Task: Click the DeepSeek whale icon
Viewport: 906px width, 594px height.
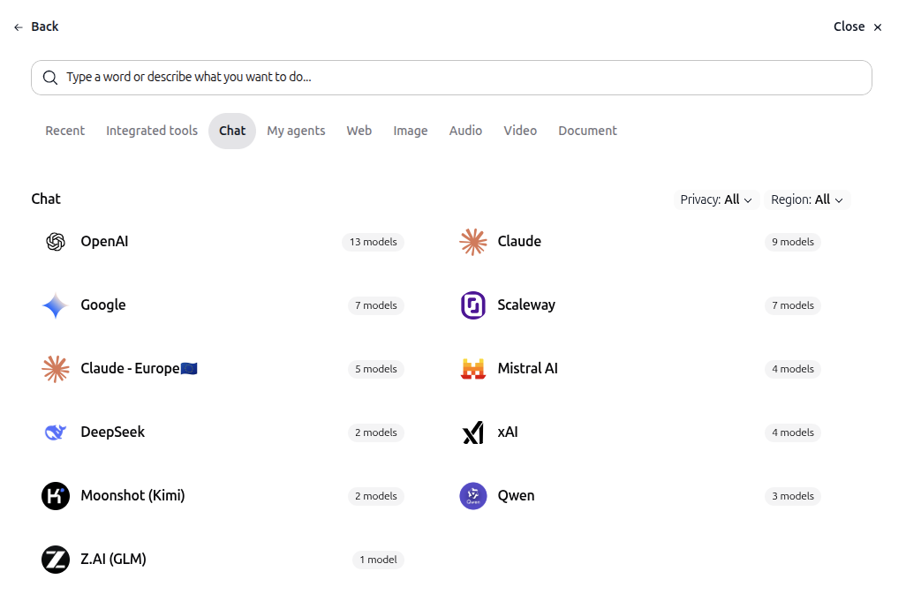Action: pos(56,432)
